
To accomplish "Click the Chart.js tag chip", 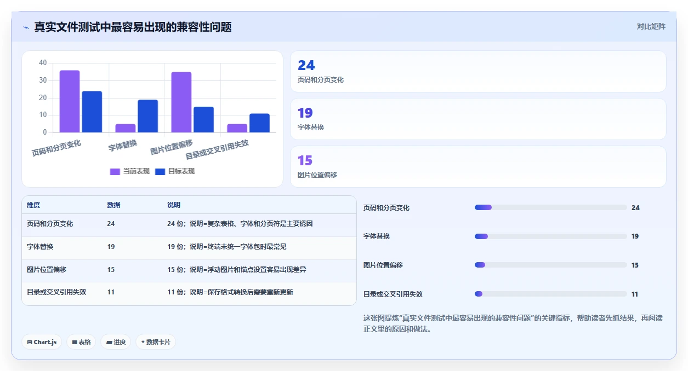I will click(42, 342).
